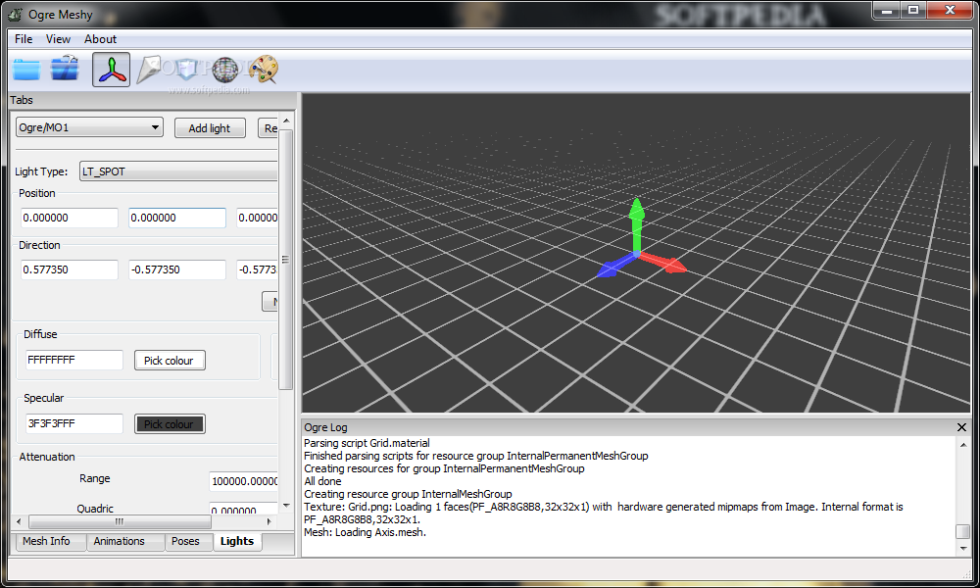This screenshot has width=980, height=588.
Task: Click the Tabs panel vertical scrollbar thumb
Action: (285, 260)
